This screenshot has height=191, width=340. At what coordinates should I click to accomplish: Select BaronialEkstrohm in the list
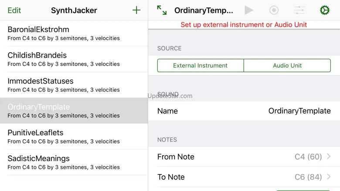(74, 34)
